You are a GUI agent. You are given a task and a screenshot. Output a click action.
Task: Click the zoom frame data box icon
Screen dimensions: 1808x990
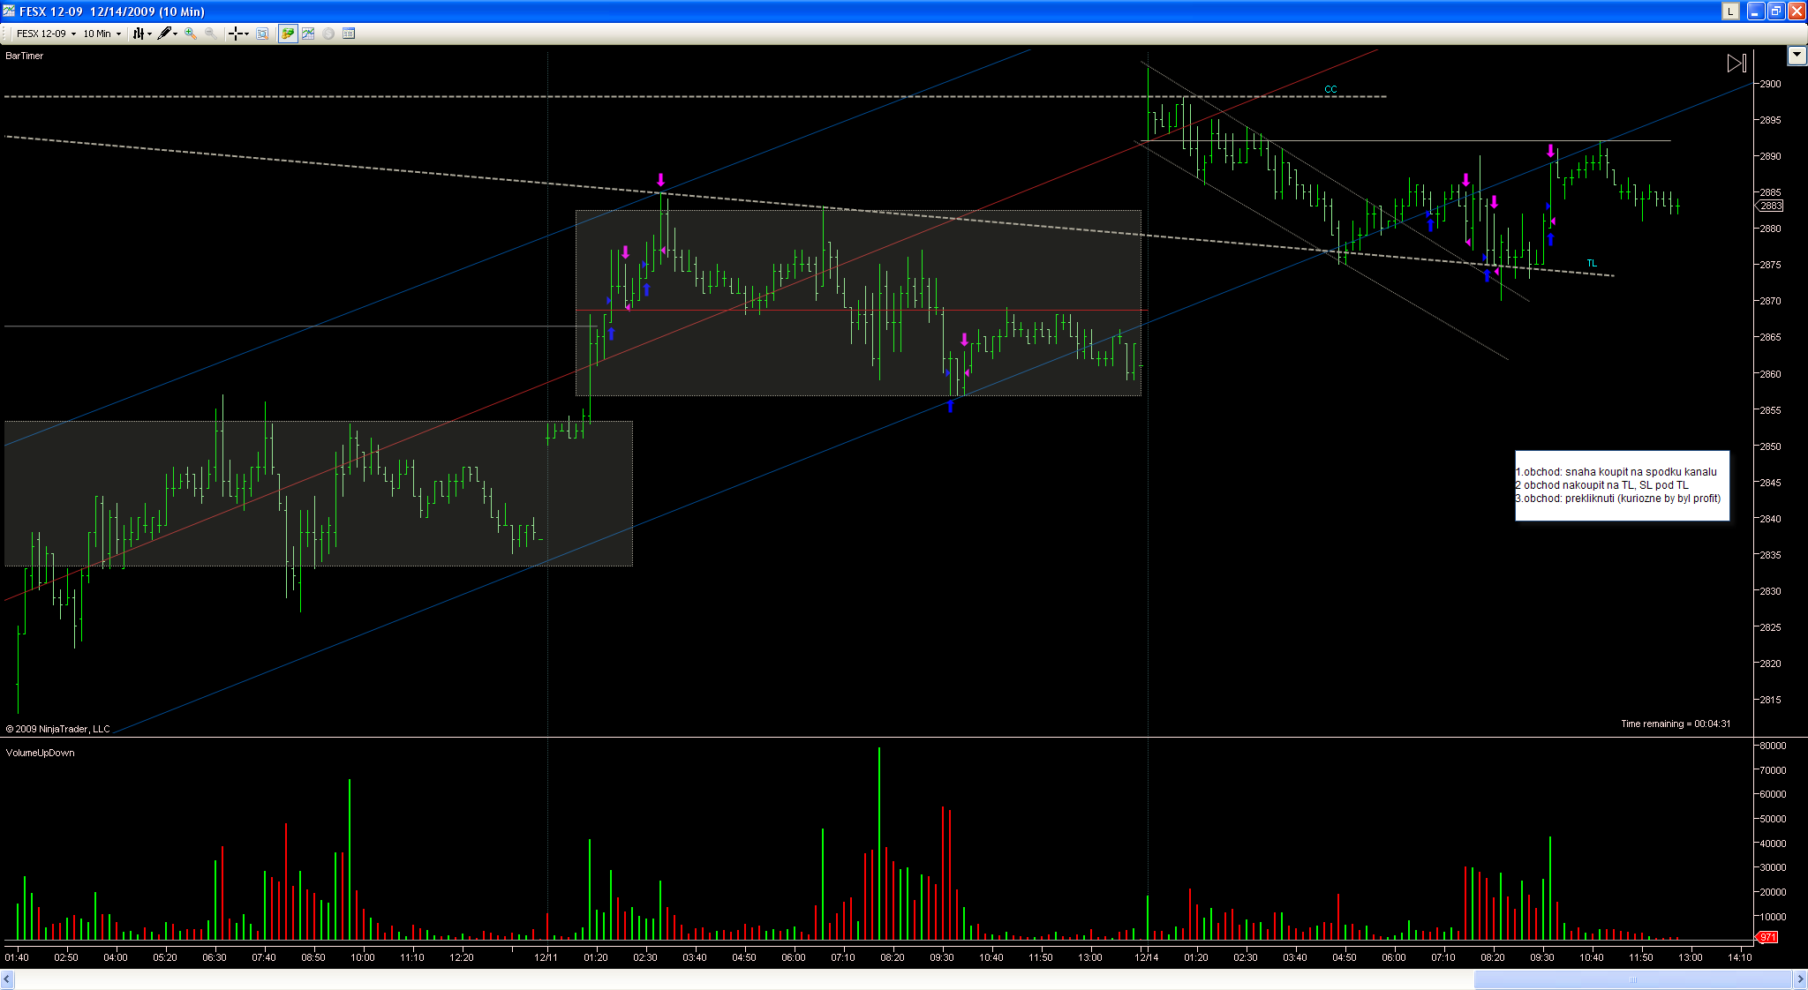(x=262, y=34)
